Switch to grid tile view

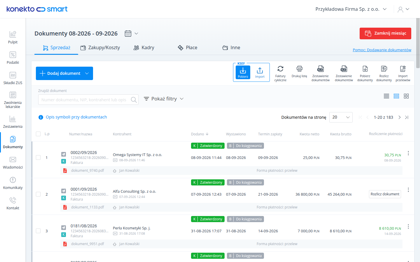(x=406, y=96)
